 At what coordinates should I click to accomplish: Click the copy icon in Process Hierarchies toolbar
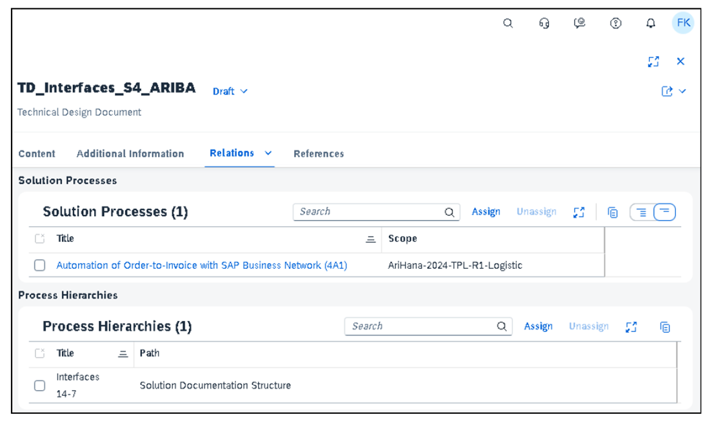[x=665, y=326]
